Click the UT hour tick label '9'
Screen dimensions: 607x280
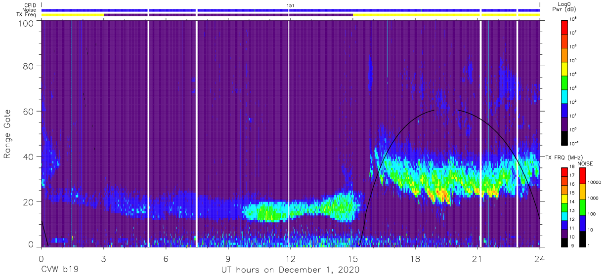[228, 258]
